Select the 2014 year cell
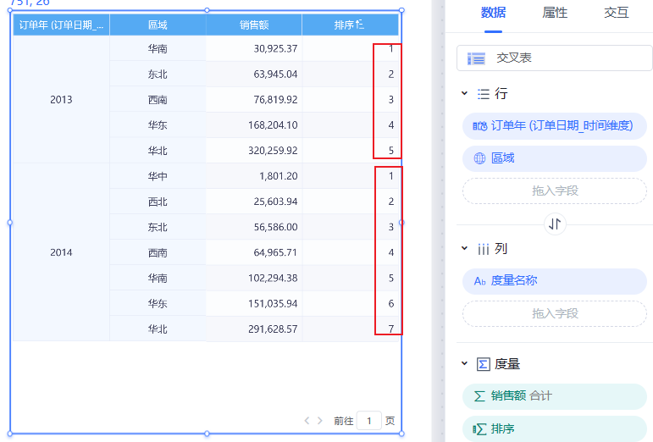This screenshot has height=442, width=653. [61, 252]
